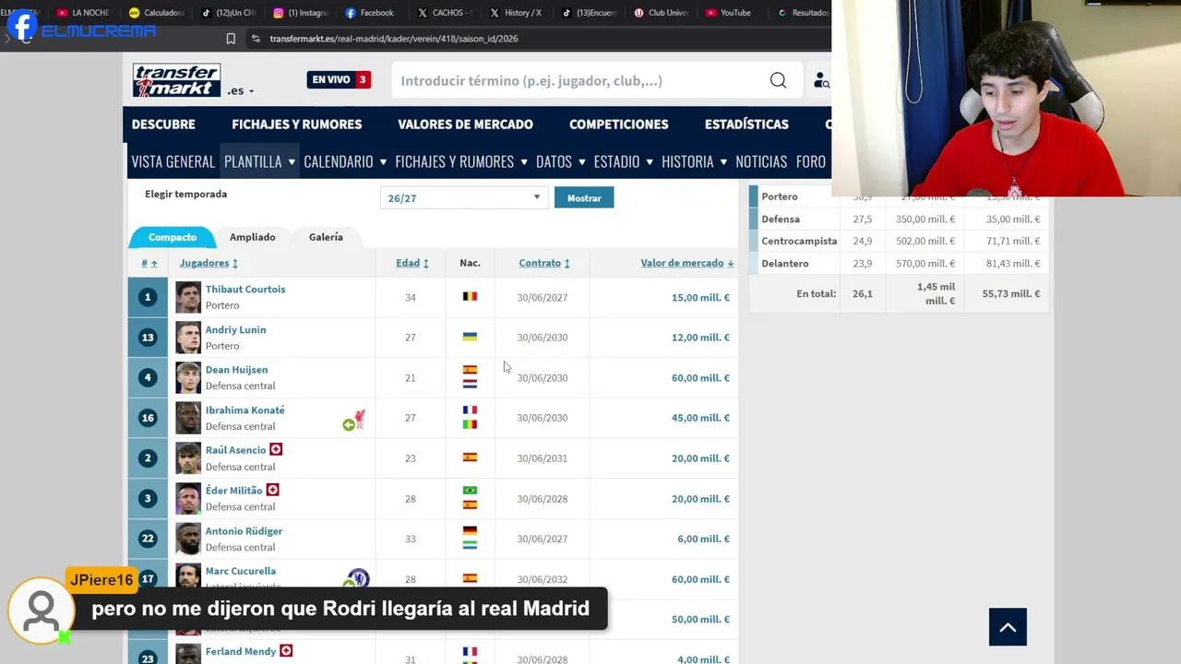Open Ibrahima Konaté's player photo
The height and width of the screenshot is (664, 1181).
[188, 418]
